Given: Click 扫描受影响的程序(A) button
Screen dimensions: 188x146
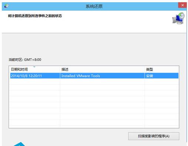Looking at the screenshot, I should [154, 136].
